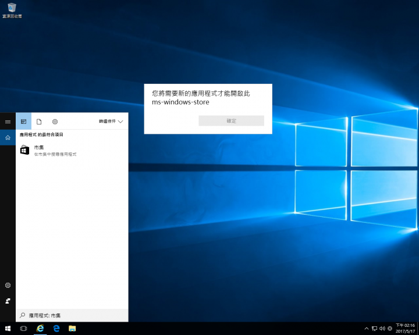Open the 市集 Store search result
The image size is (419, 335).
pos(72,150)
